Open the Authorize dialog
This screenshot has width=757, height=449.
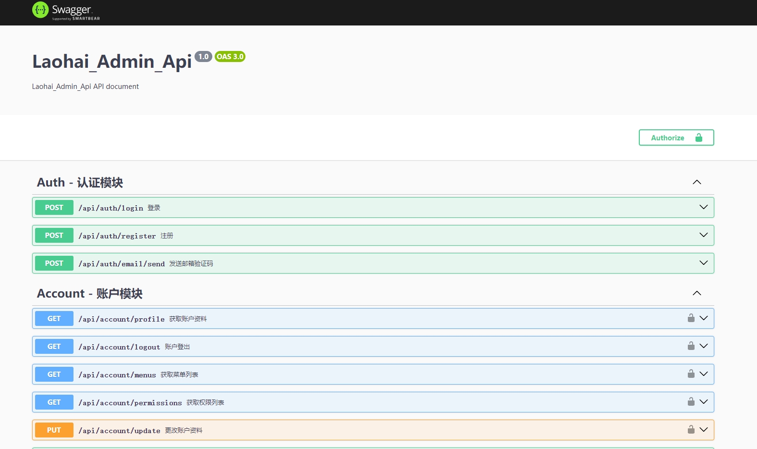676,137
